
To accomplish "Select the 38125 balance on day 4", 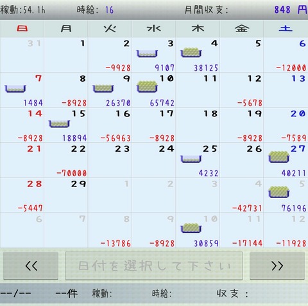I will 206,68.
